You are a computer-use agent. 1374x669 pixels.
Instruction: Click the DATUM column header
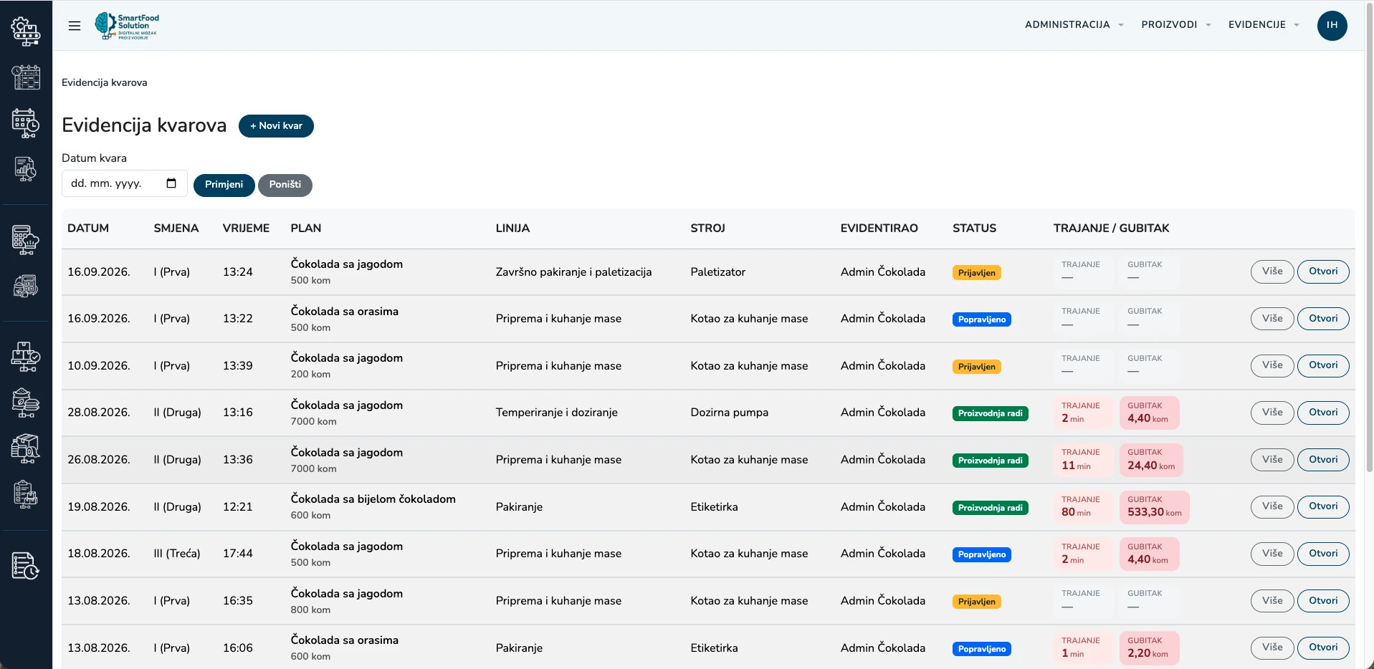pyautogui.click(x=88, y=228)
